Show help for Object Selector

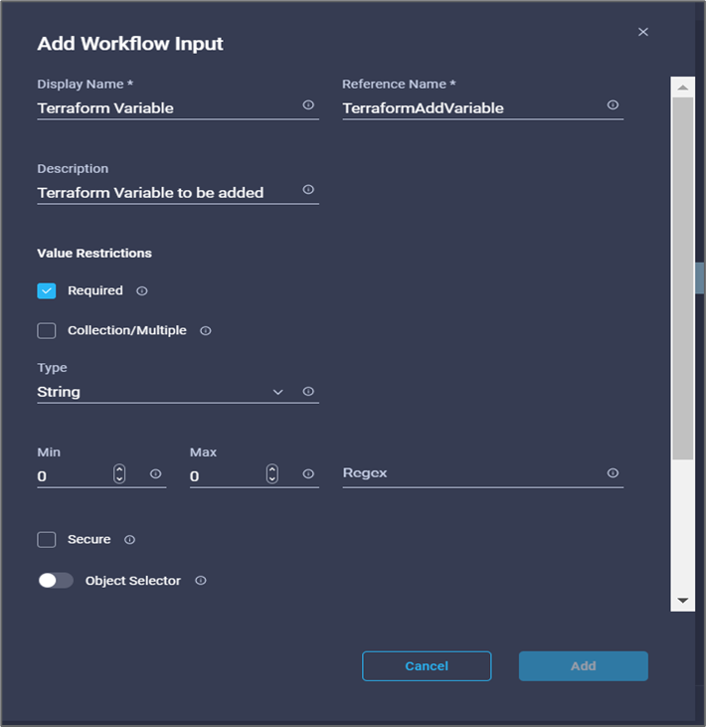[201, 581]
